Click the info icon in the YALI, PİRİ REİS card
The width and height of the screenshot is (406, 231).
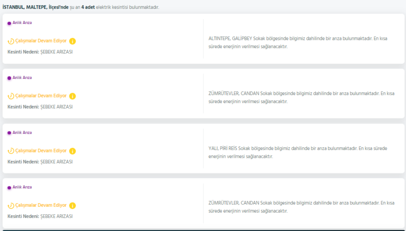tap(72, 151)
